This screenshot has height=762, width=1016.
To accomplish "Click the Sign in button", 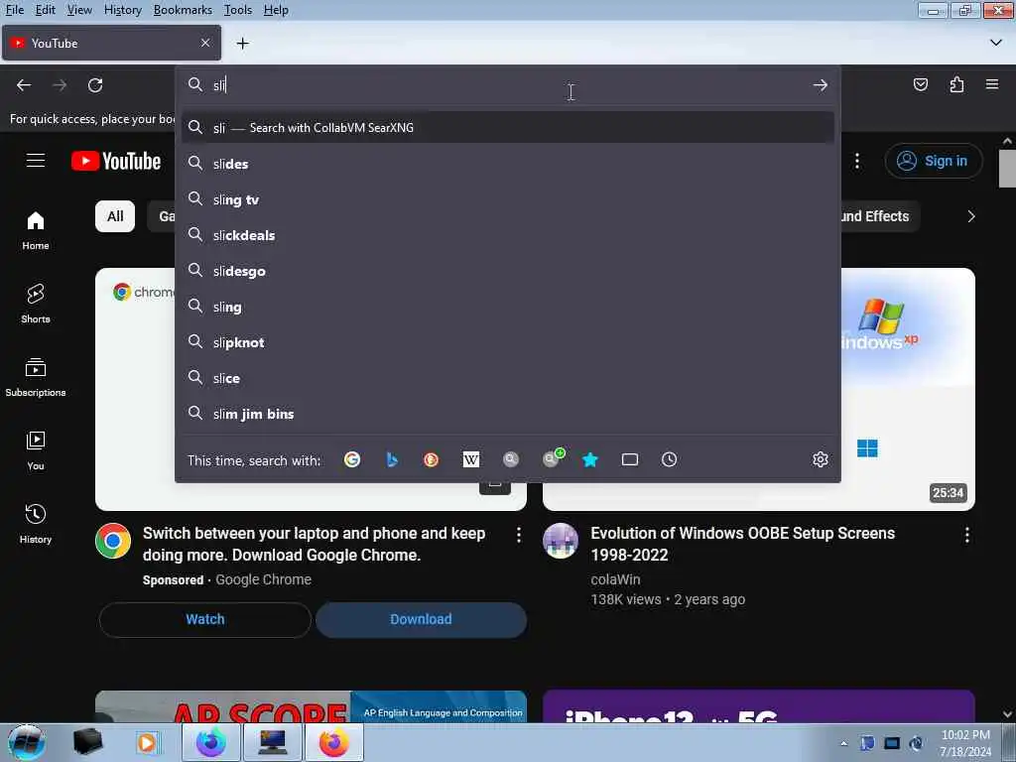I will (x=933, y=161).
